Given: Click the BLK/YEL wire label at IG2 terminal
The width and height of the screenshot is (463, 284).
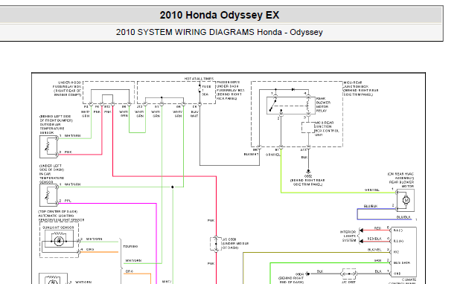Looking at the screenshot, I should tap(374, 250).
